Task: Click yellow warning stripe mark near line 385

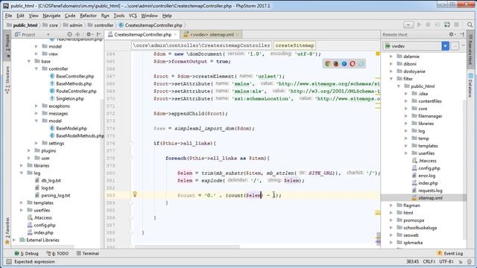Action: (x=378, y=213)
